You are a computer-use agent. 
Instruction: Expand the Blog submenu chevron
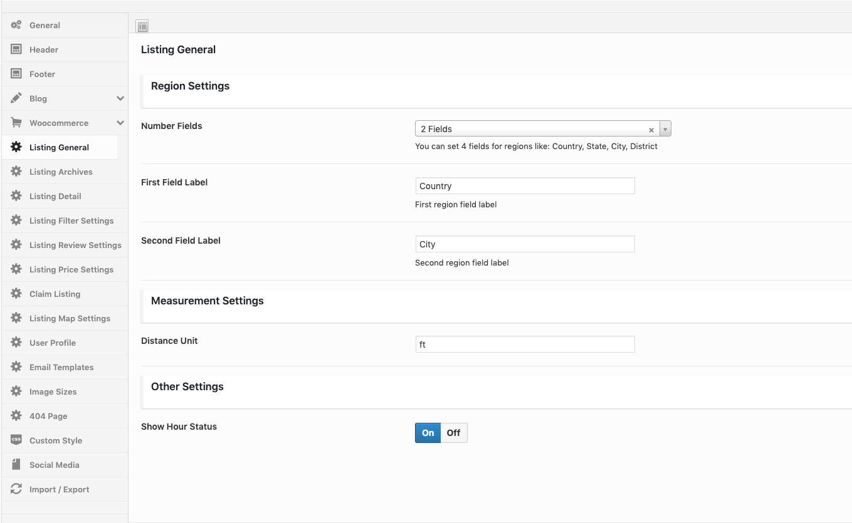pyautogui.click(x=120, y=98)
